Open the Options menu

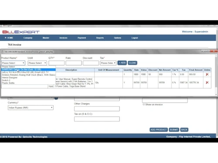pos(117,38)
